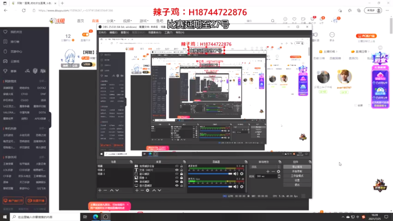Pop out the 混音器 dock panel
The width and height of the screenshot is (393, 221).
246,162
